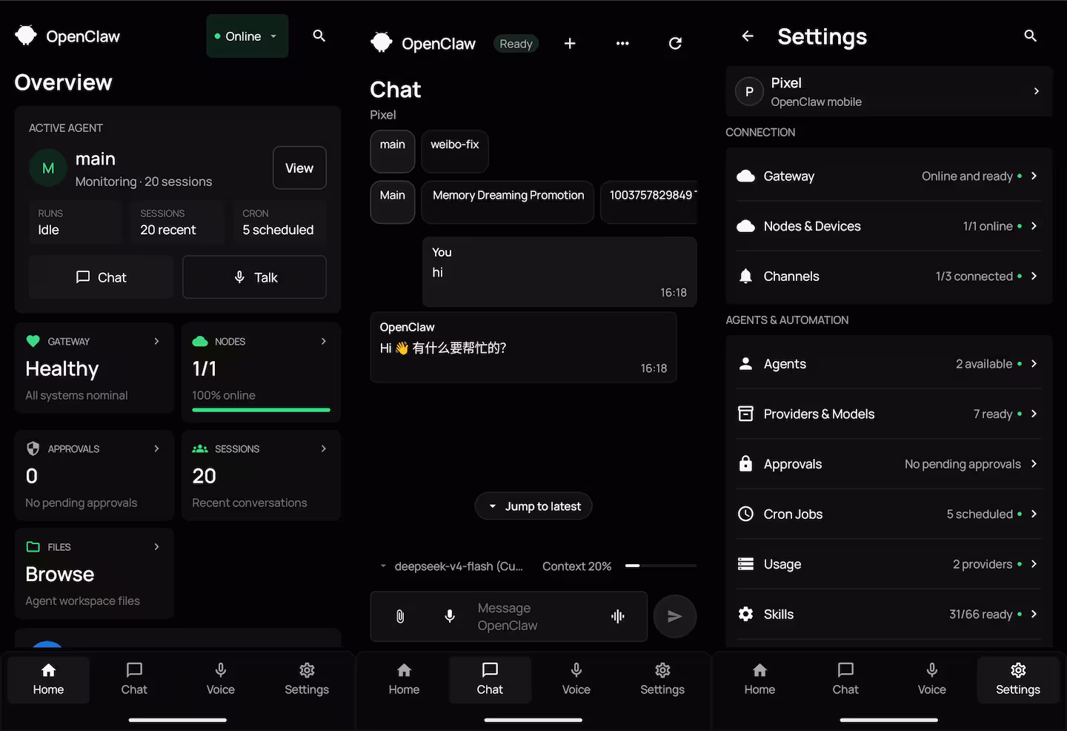Click the microphone icon in message box

(450, 616)
